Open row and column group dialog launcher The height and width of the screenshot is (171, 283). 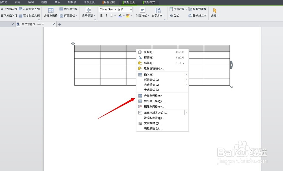coord(39,20)
